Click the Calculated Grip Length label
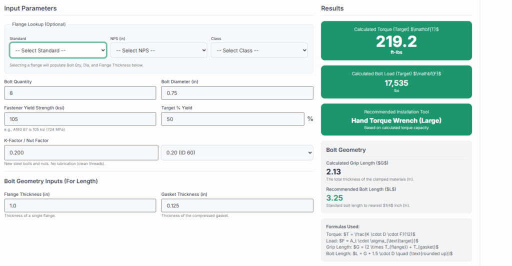 357,163
